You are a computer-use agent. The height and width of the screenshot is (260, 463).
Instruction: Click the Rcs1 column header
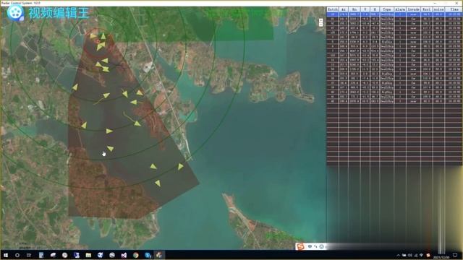(x=426, y=9)
